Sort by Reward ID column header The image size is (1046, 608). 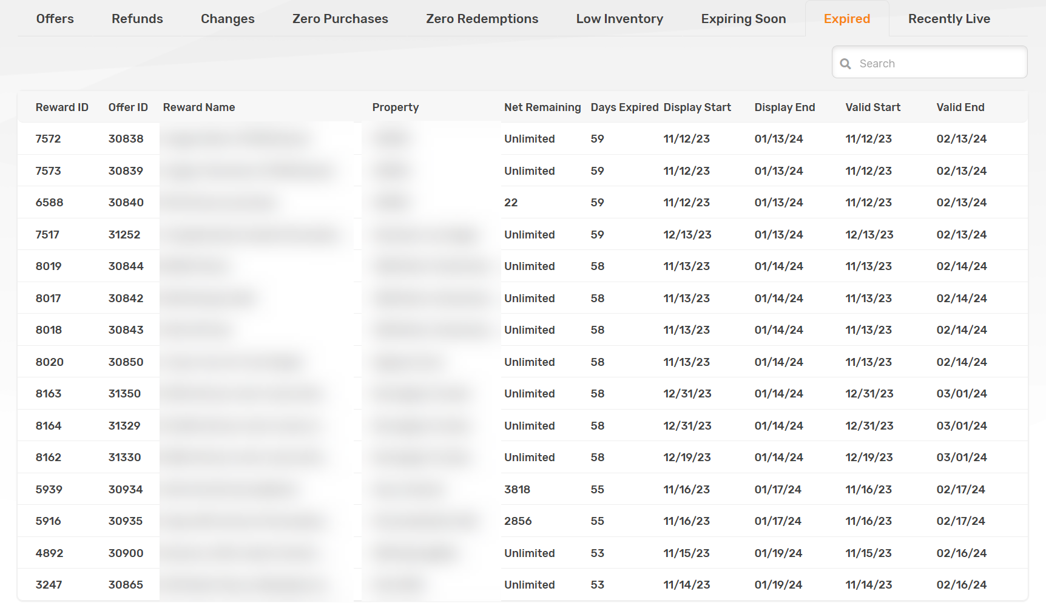62,107
